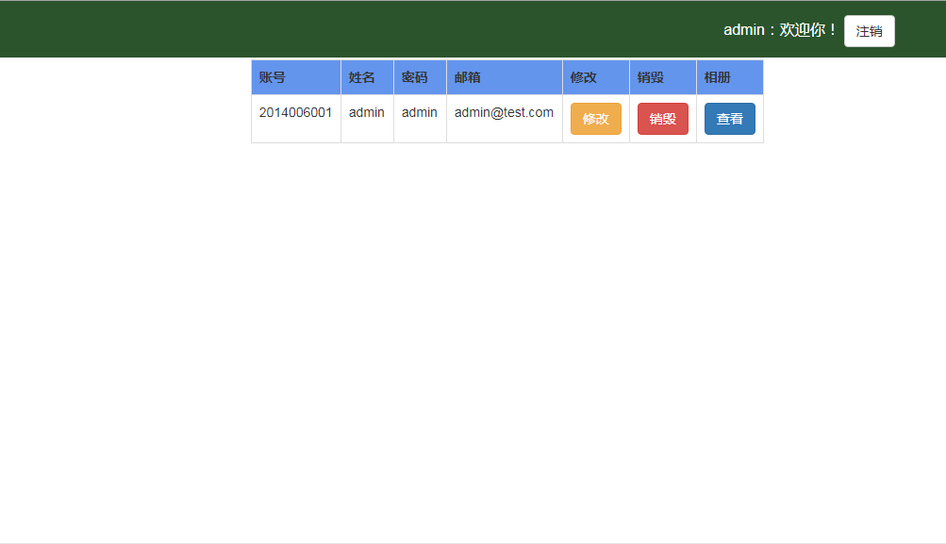This screenshot has width=946, height=544.
Task: Click the 密码 column header
Action: pos(420,77)
